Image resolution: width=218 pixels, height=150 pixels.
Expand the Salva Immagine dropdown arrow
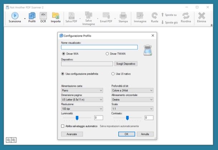98,19
